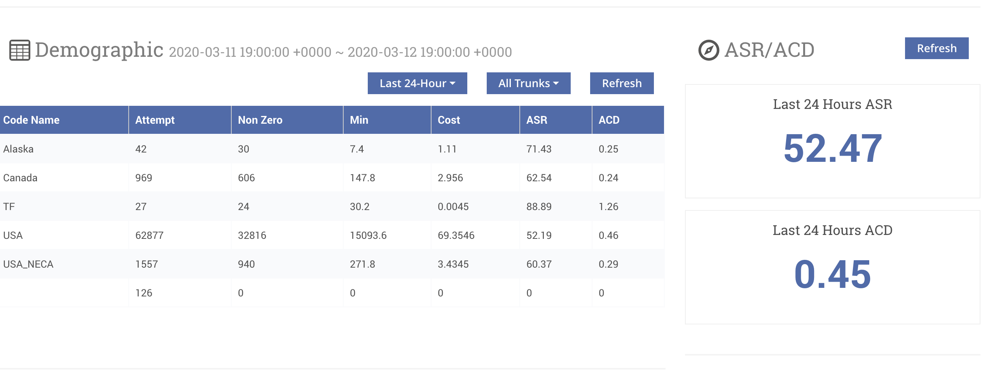The image size is (989, 375).
Task: Click the Min column header
Action: tap(359, 120)
